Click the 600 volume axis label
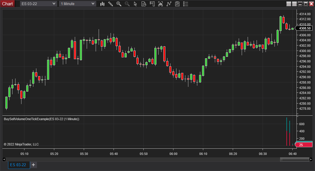Viewport: 315px width, 171px height. point(302,124)
